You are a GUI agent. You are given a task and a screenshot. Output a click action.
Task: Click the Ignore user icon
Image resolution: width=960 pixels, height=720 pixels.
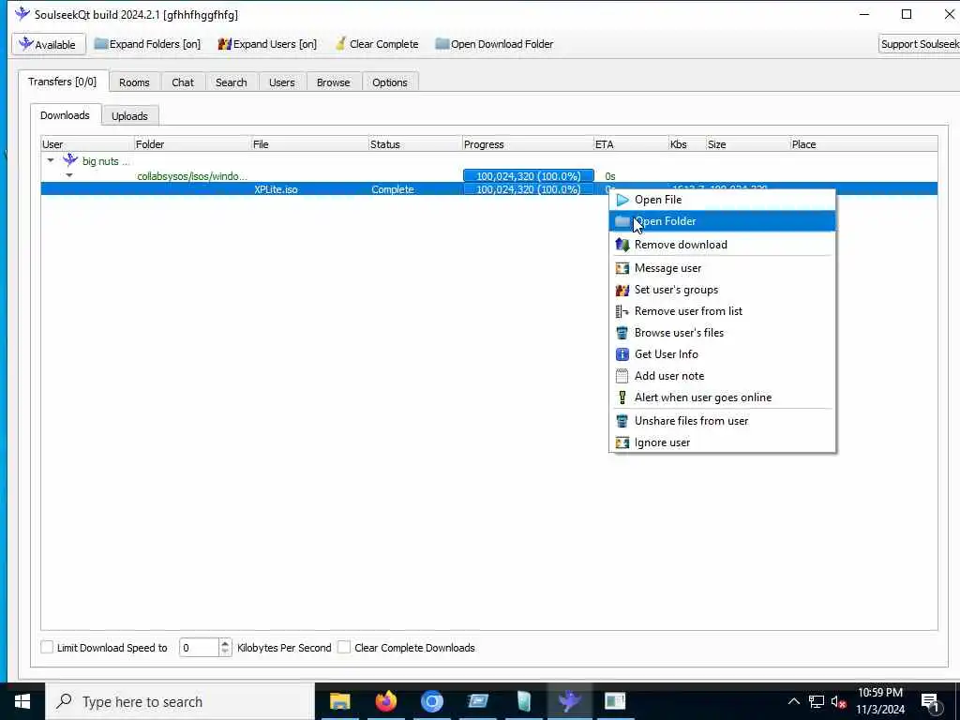pos(622,442)
